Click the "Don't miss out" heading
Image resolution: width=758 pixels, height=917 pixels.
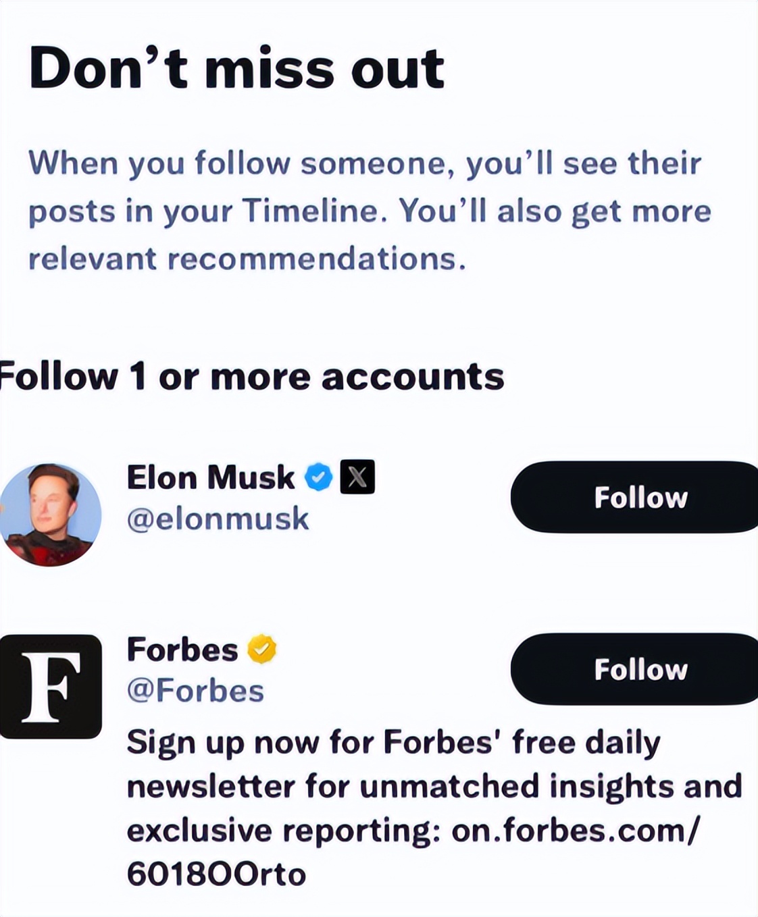(x=236, y=68)
